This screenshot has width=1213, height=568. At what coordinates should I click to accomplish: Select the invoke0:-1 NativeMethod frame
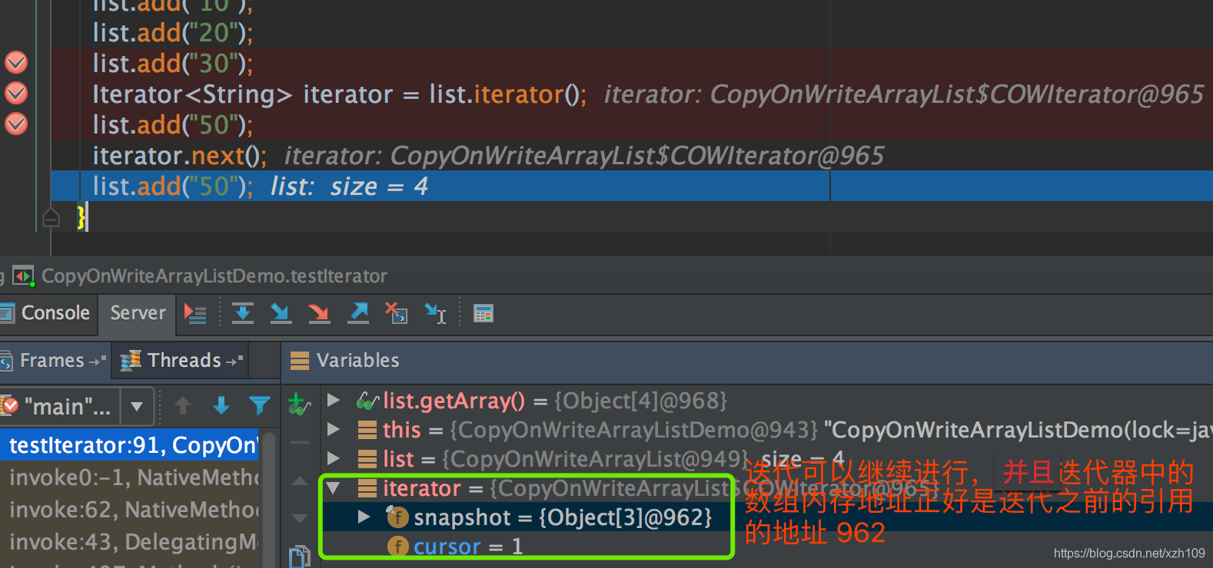pyautogui.click(x=131, y=477)
